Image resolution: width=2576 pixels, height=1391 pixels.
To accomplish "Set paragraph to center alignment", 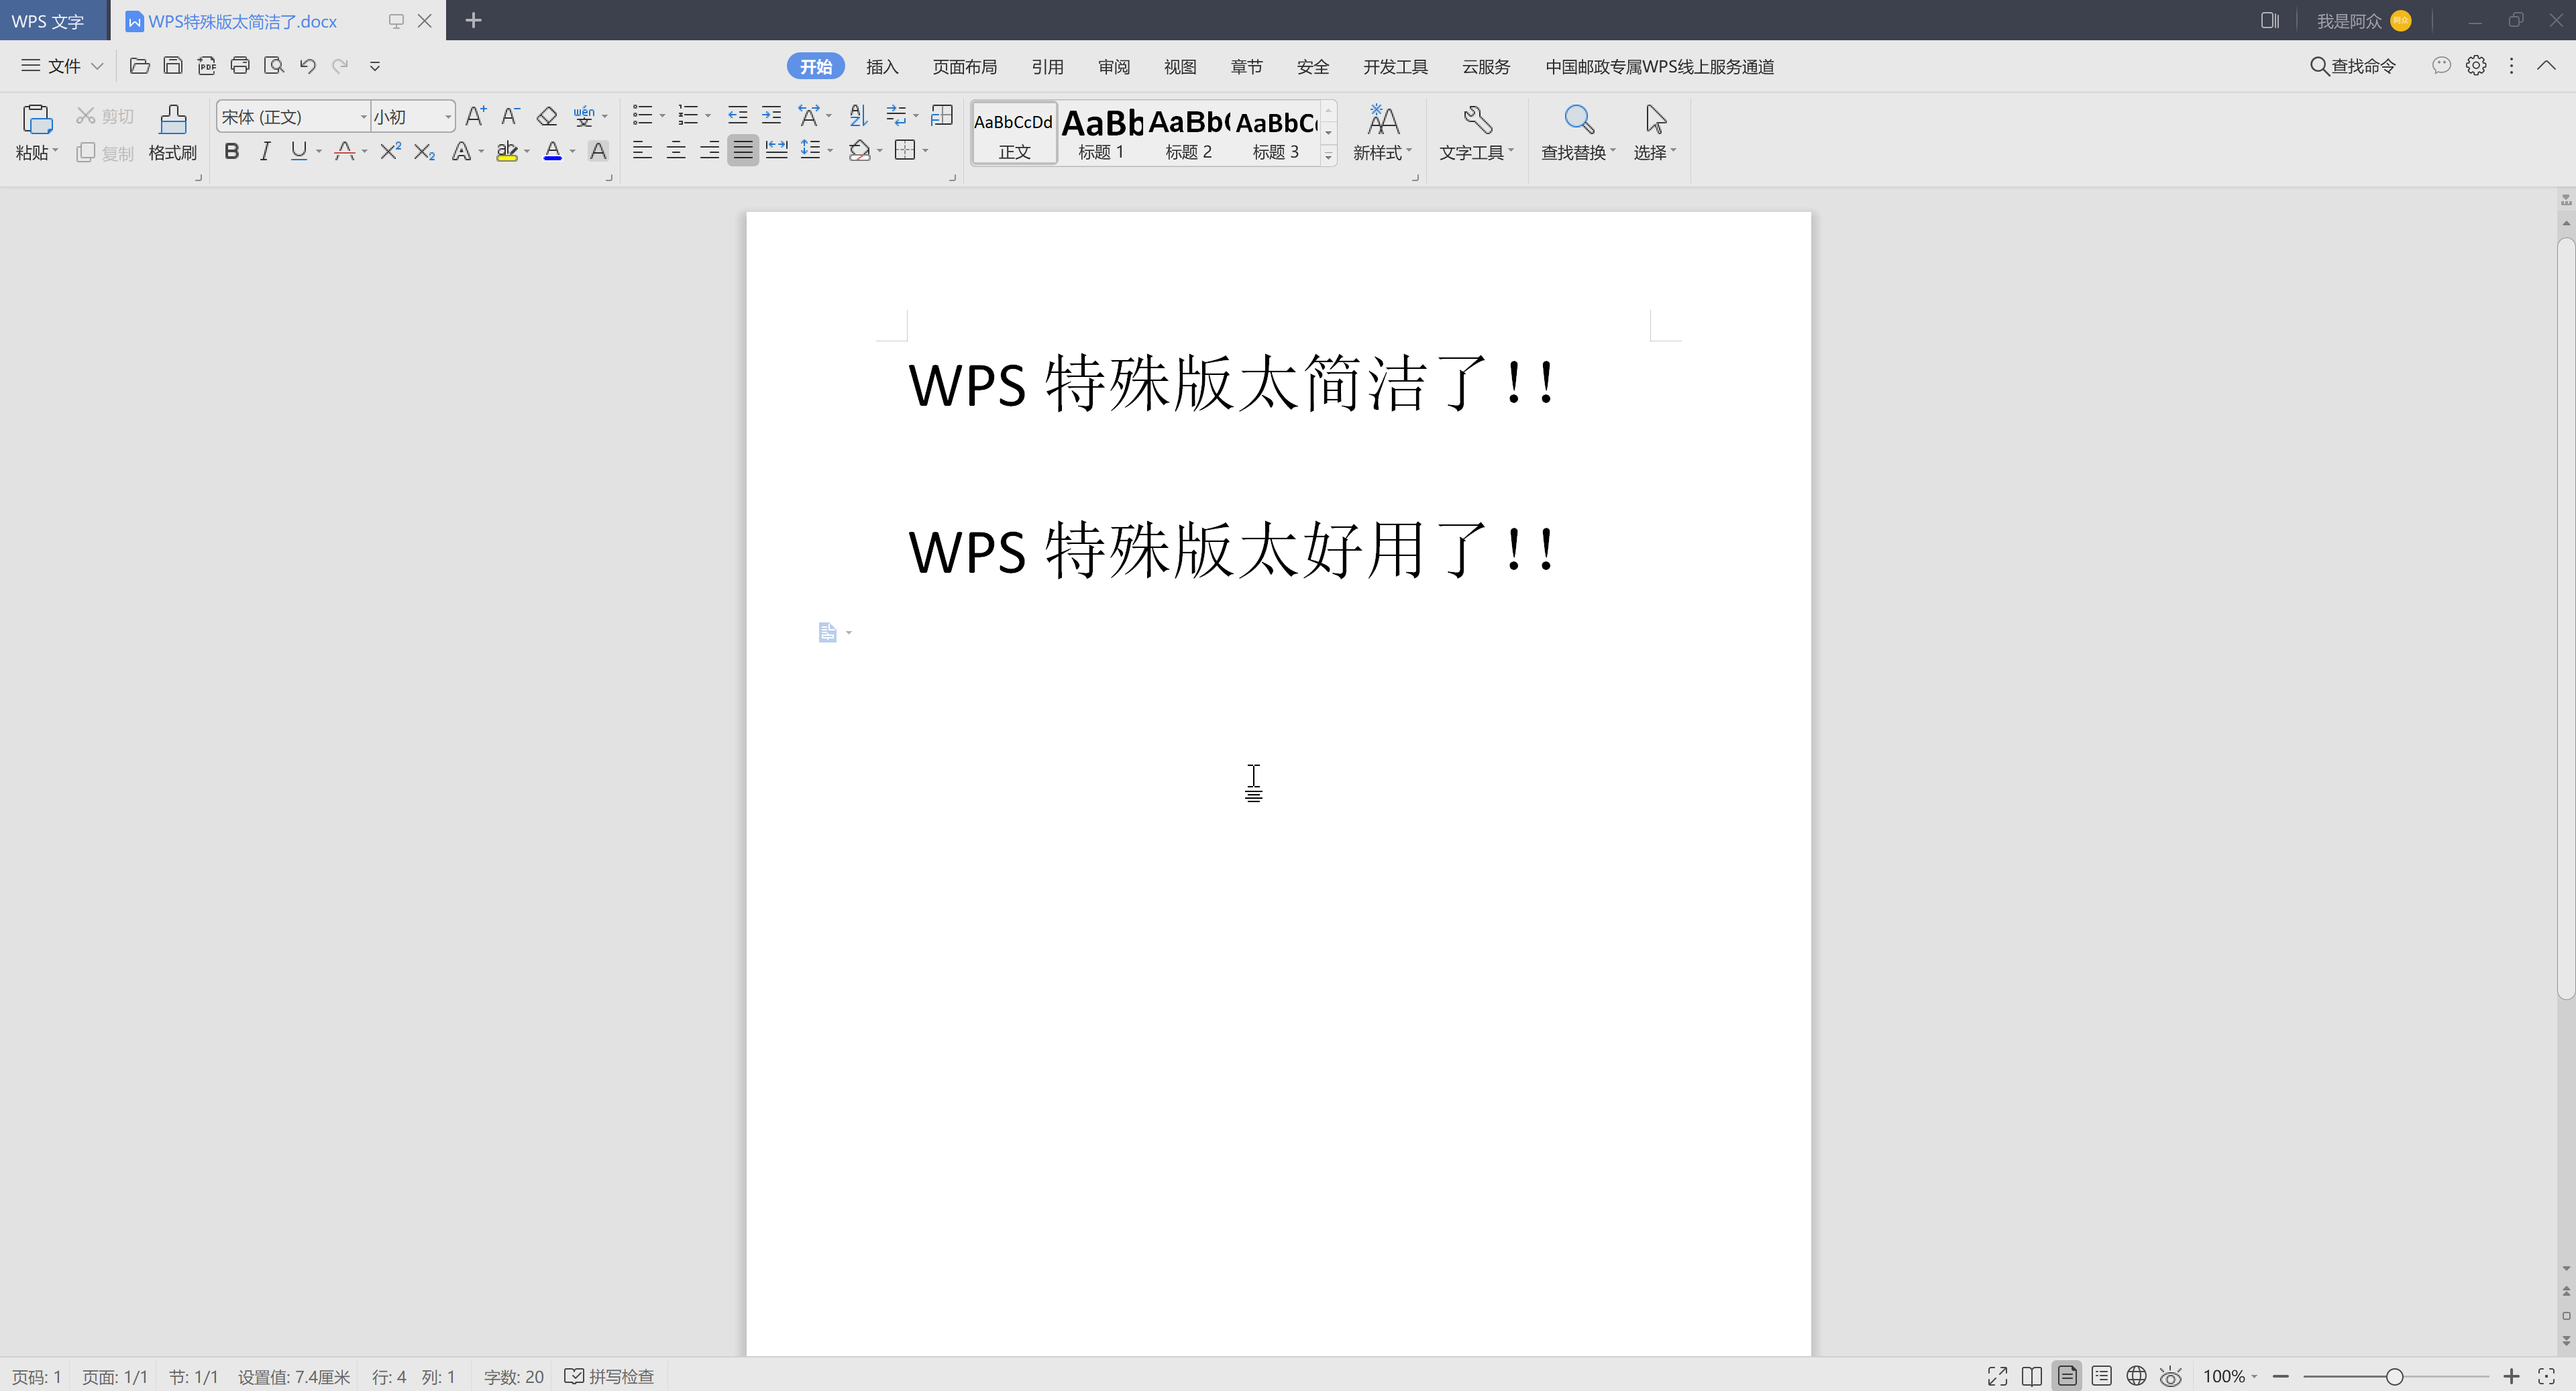I will tap(676, 150).
